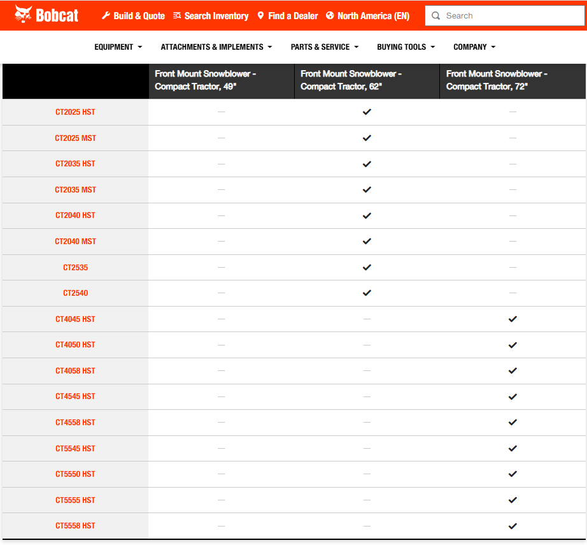Image resolution: width=587 pixels, height=545 pixels.
Task: Open the Attachments & Implements dropdown
Action: 216,47
